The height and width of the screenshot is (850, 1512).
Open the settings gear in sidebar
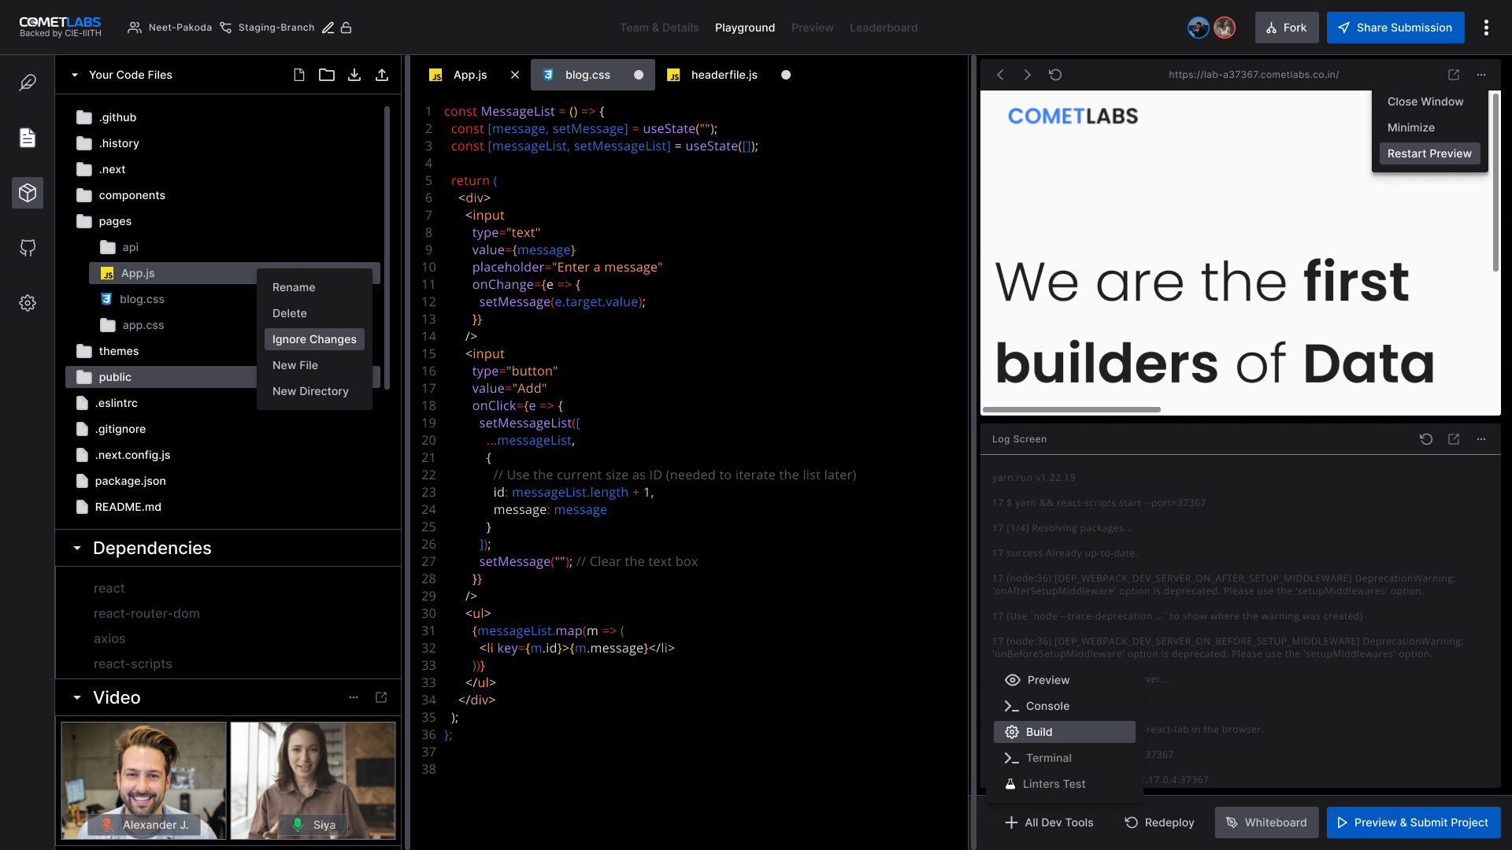pyautogui.click(x=28, y=303)
